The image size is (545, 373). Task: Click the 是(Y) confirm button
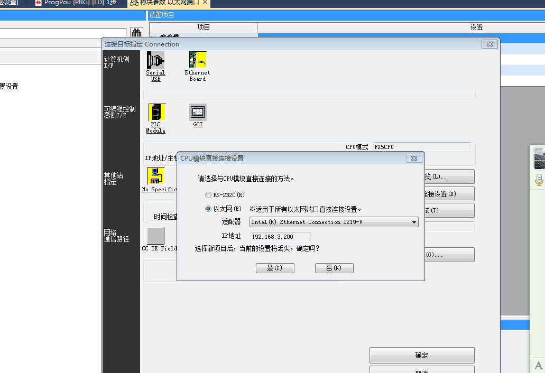click(275, 268)
